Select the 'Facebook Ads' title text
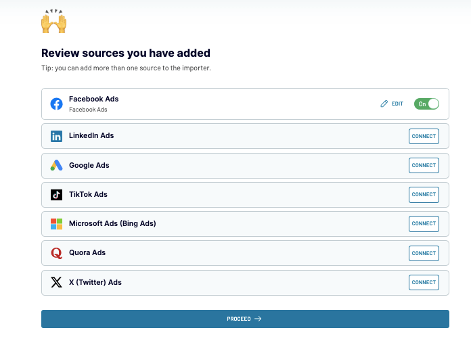 click(x=93, y=99)
